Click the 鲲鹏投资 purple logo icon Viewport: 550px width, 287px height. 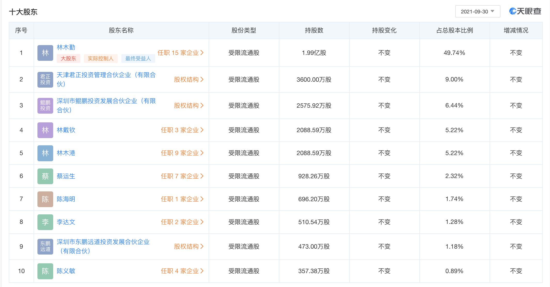pos(45,105)
